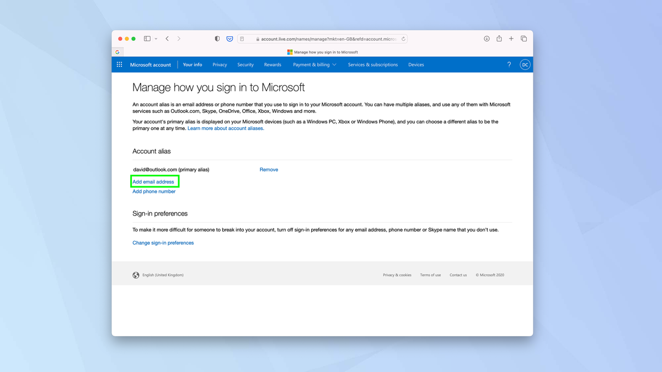
Task: Click Remove next to the primary alias
Action: point(269,170)
